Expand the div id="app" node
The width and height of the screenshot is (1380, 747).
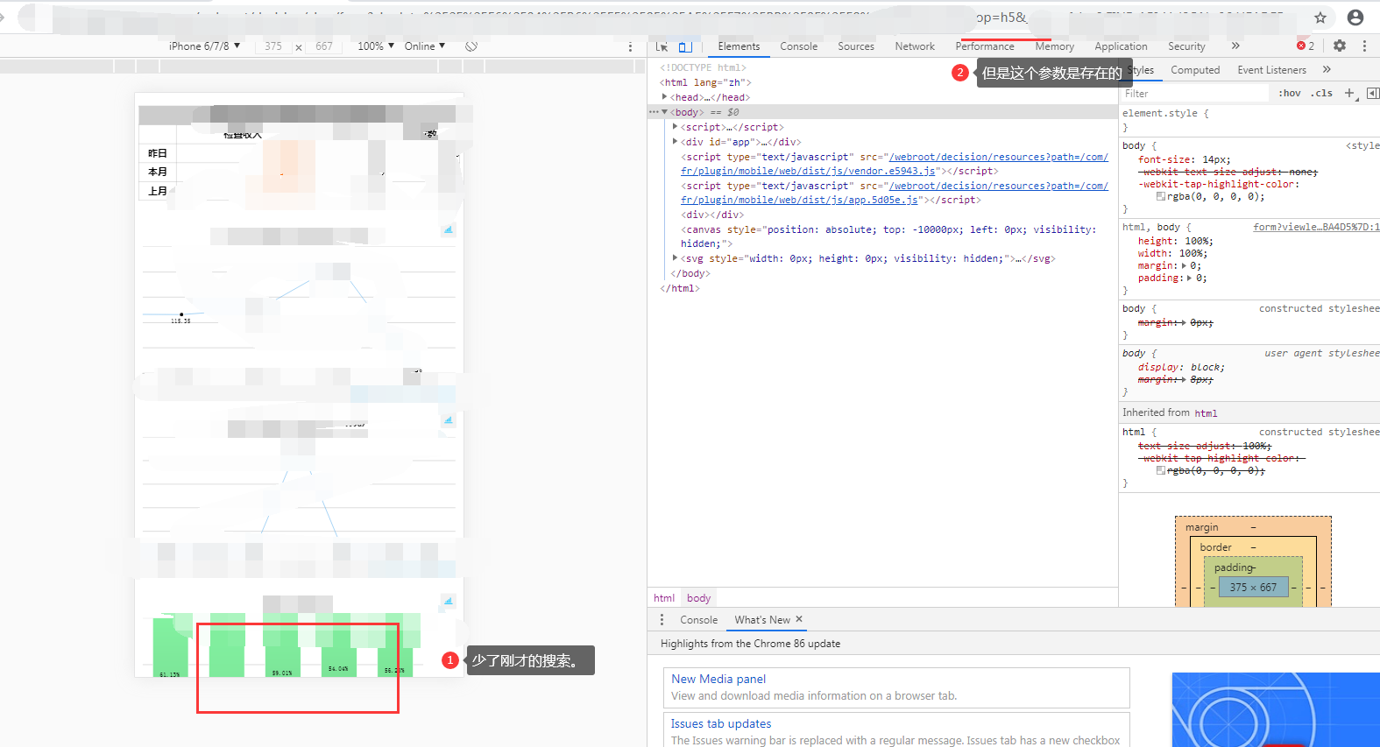pyautogui.click(x=675, y=142)
